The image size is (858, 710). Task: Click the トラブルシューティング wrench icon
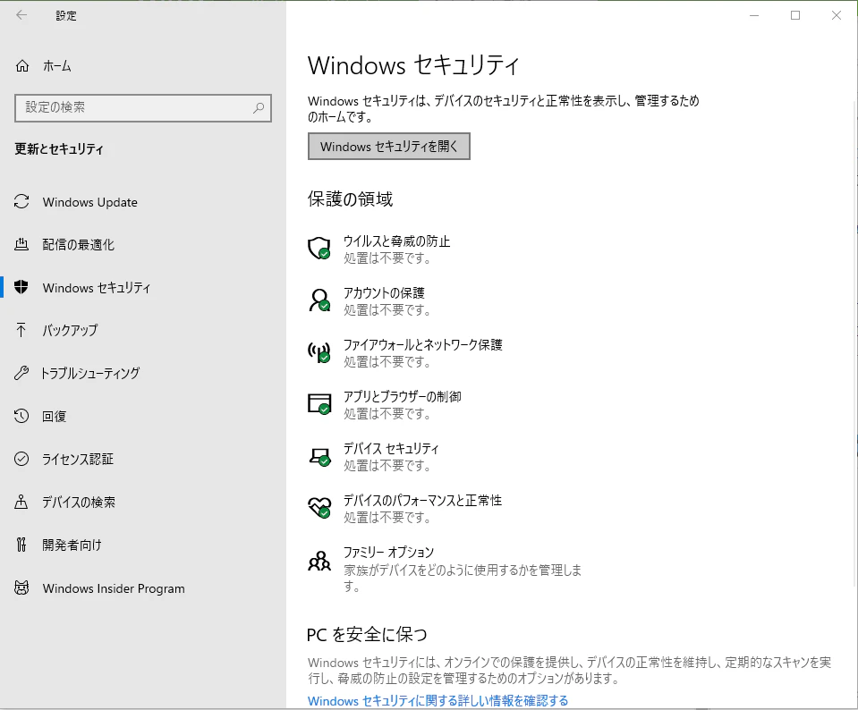click(21, 373)
